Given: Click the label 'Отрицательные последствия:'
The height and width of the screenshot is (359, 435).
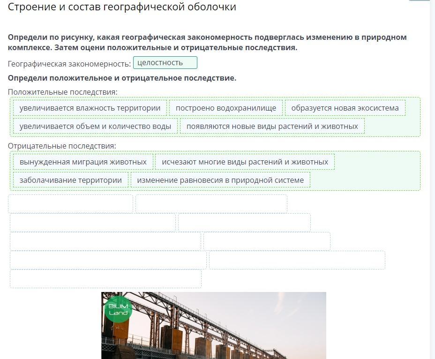Looking at the screenshot, I should pyautogui.click(x=62, y=146).
